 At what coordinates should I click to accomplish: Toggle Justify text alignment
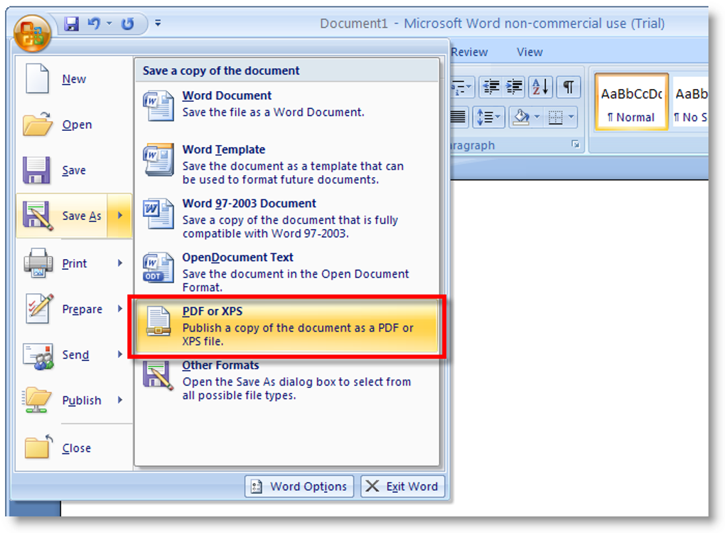(458, 117)
